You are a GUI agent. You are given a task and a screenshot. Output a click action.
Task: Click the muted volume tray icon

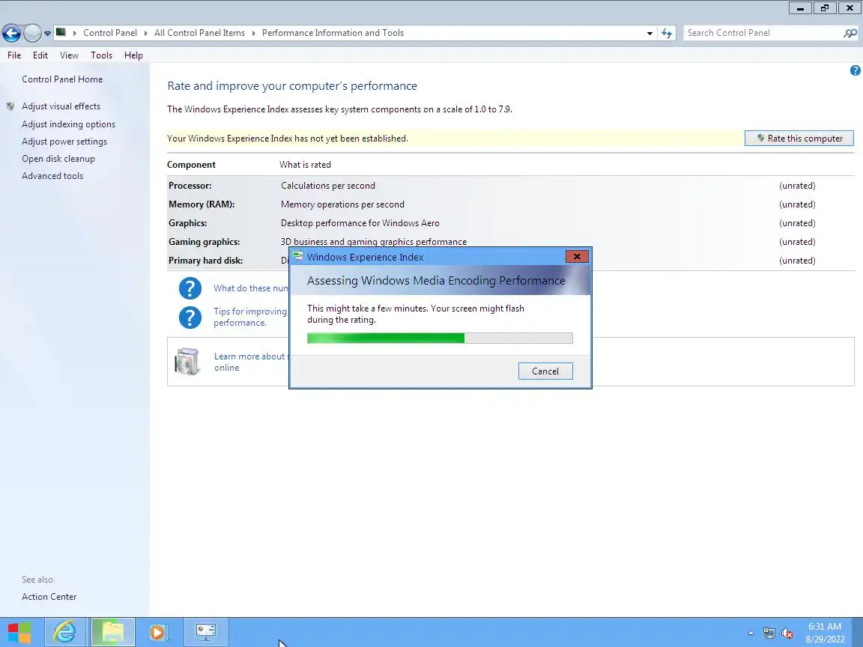point(787,634)
